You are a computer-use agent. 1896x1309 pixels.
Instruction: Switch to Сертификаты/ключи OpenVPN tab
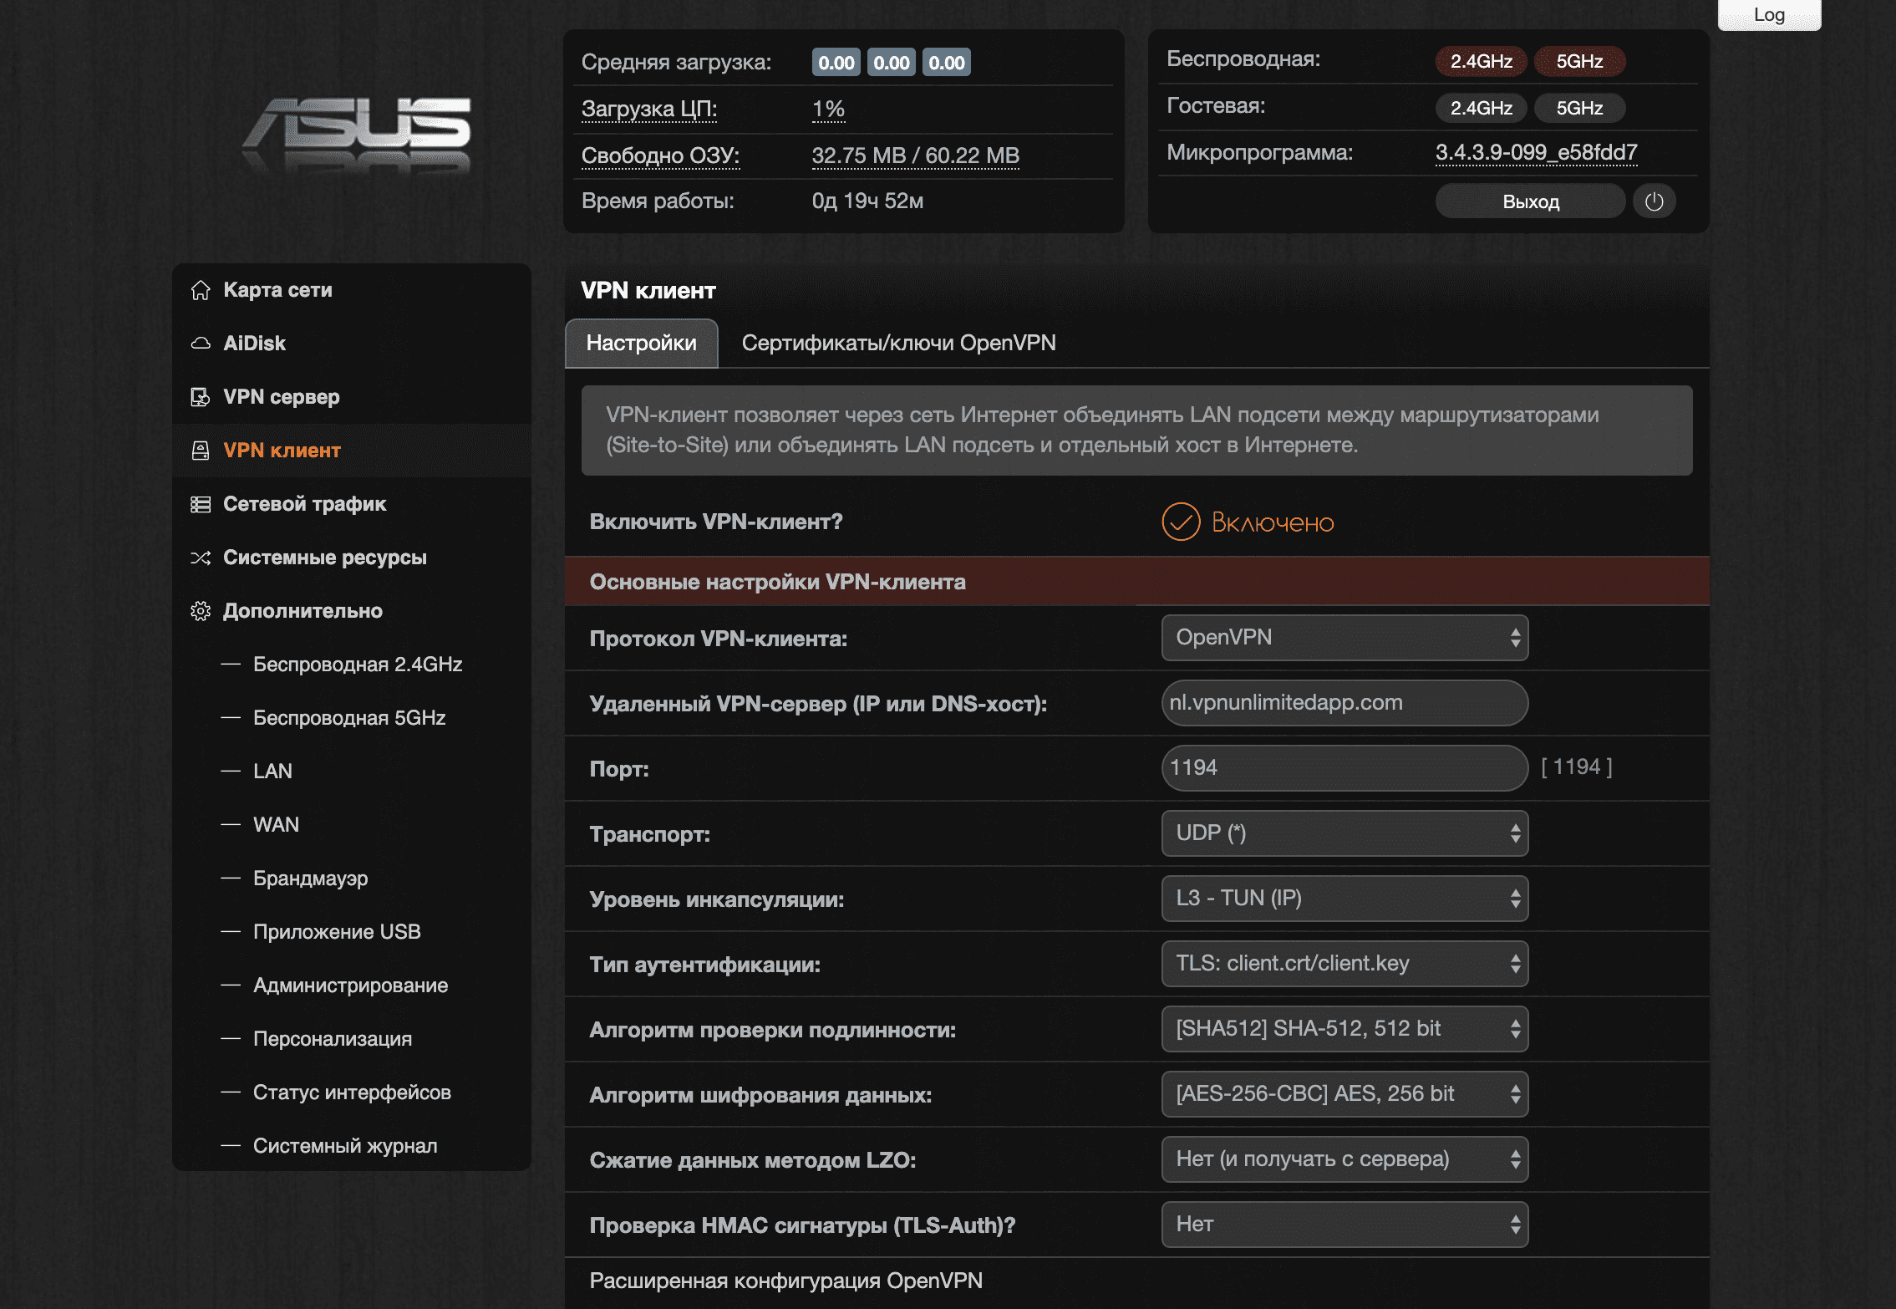pyautogui.click(x=898, y=343)
